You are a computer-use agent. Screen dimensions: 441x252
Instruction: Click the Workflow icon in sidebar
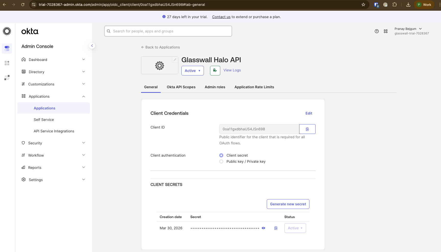click(23, 155)
